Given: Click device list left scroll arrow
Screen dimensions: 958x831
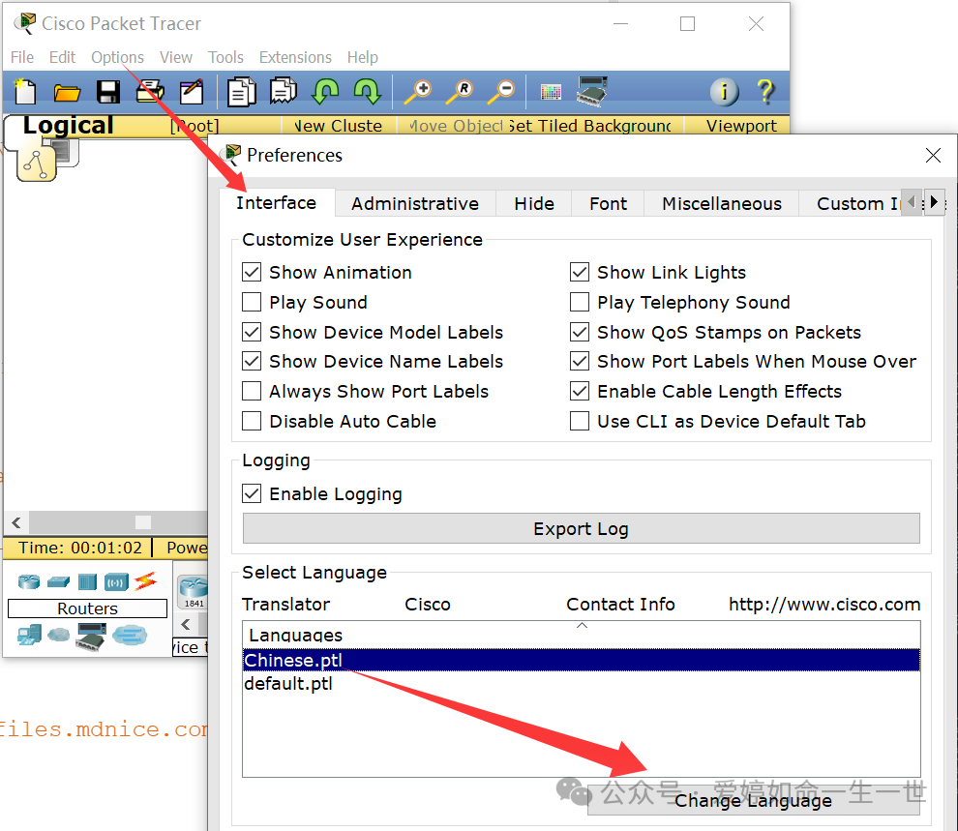Looking at the screenshot, I should point(186,624).
